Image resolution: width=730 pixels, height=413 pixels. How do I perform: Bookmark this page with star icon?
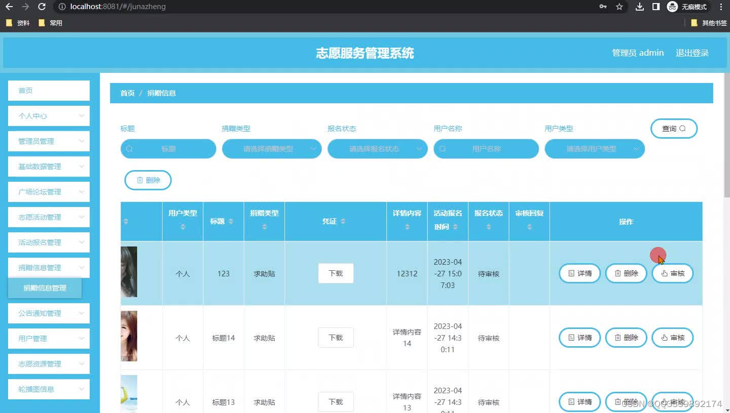[619, 7]
